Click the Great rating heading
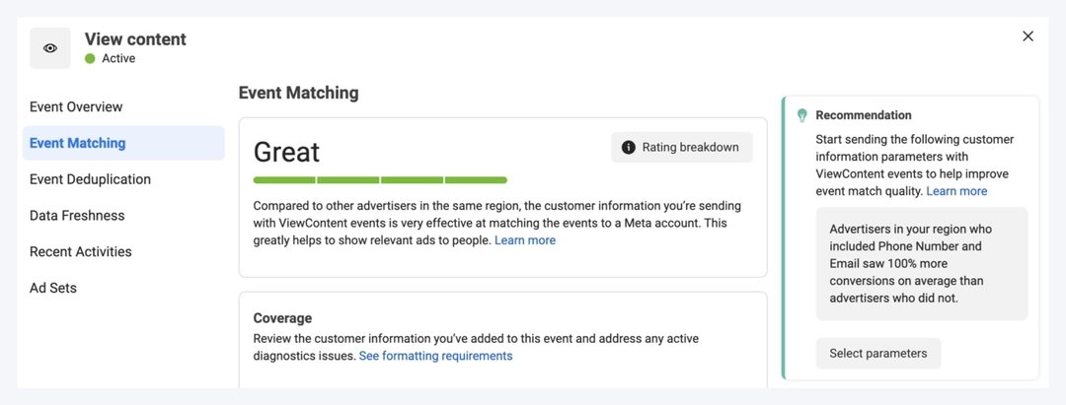This screenshot has height=405, width=1066. (286, 152)
